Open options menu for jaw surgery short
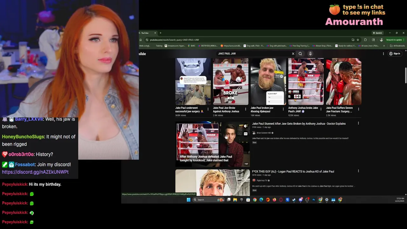The image size is (407, 229). point(208,109)
